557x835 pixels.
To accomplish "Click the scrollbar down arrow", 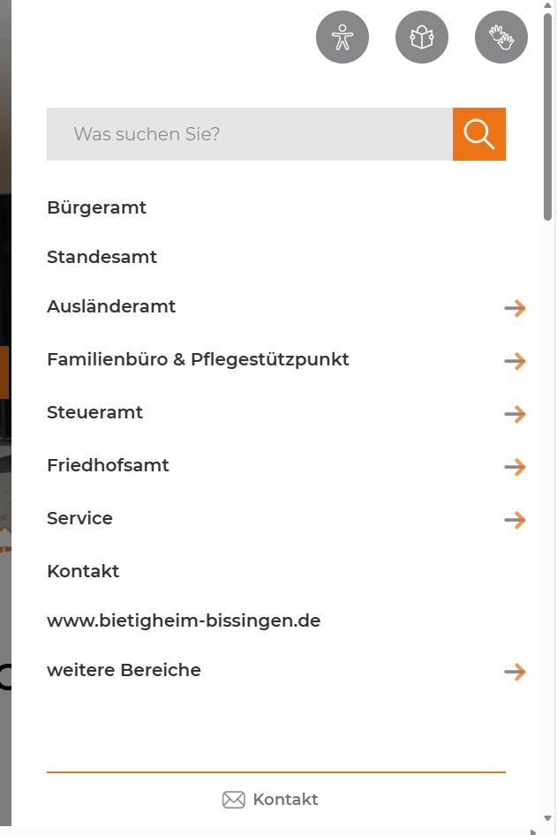I will (547, 818).
